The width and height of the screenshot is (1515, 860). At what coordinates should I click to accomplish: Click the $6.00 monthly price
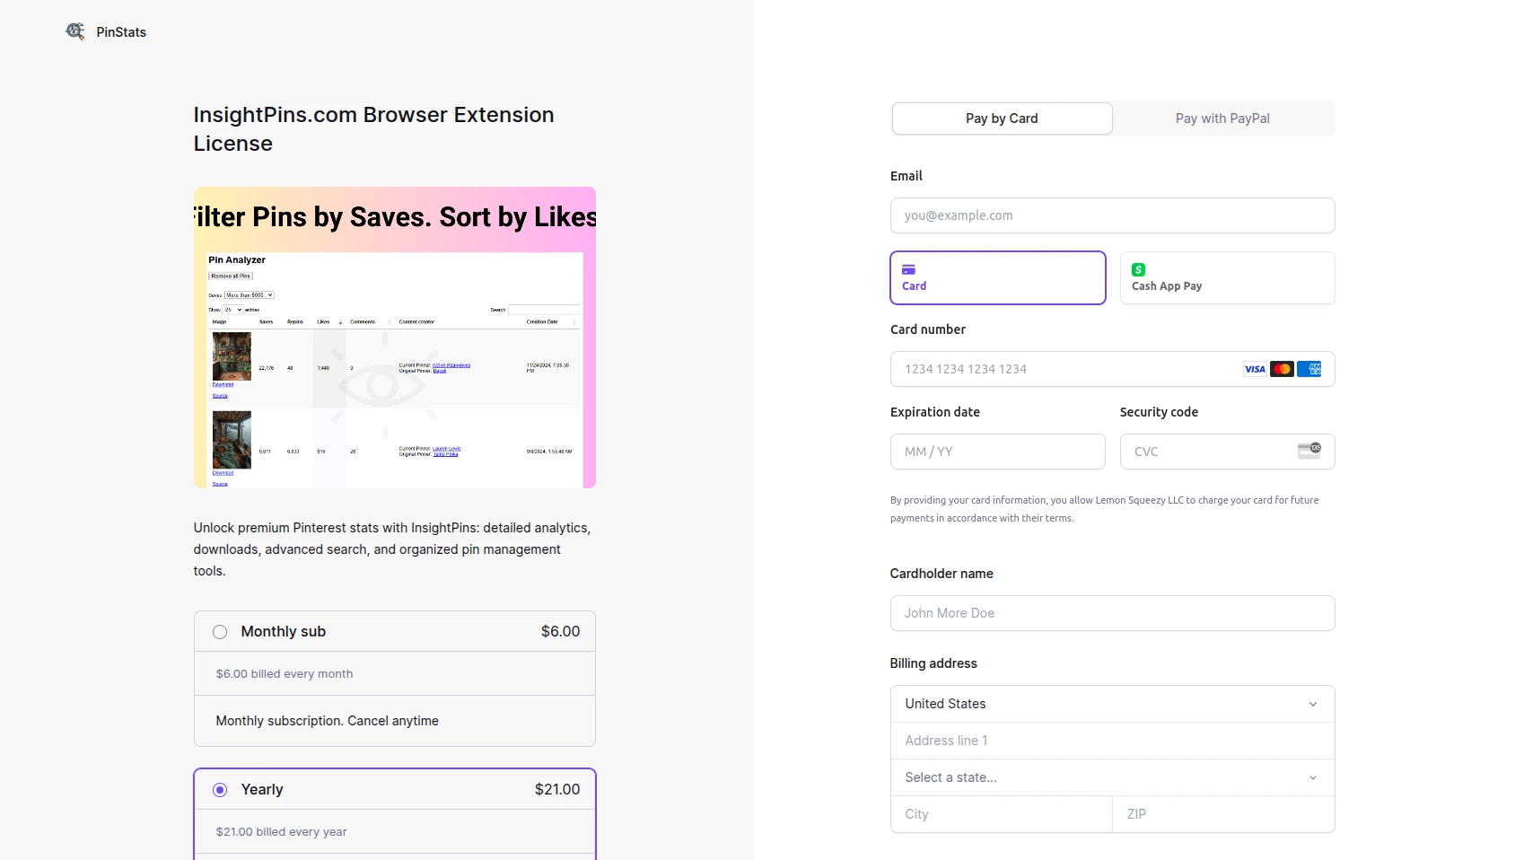click(x=560, y=632)
